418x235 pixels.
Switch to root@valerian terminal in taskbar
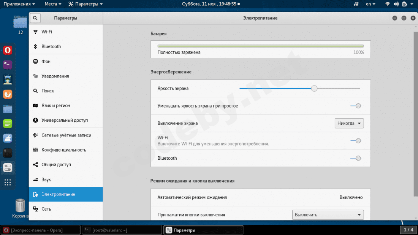(122, 230)
